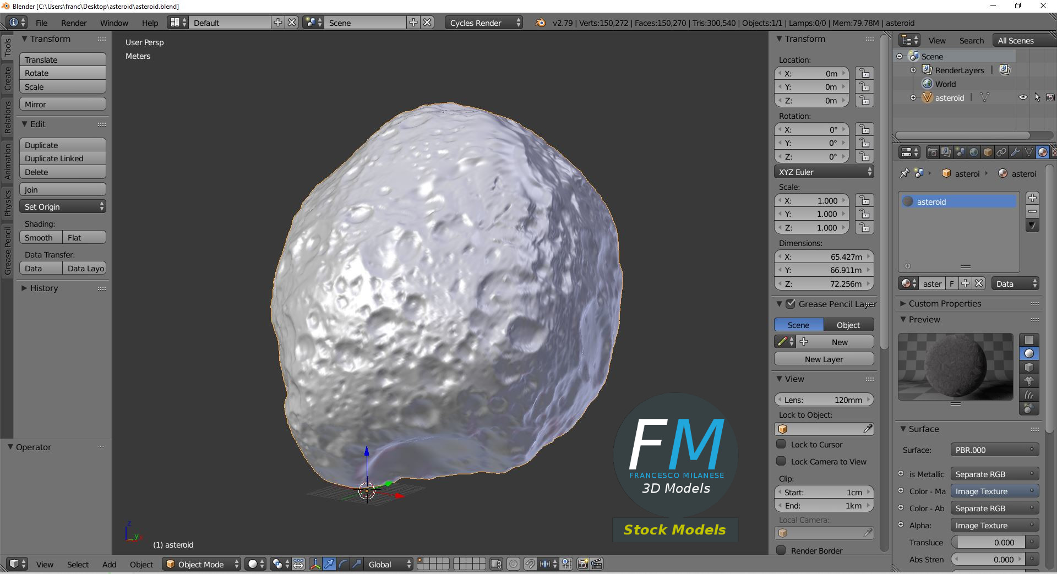This screenshot has width=1057, height=574.
Task: Lock the Location X value
Action: point(865,73)
